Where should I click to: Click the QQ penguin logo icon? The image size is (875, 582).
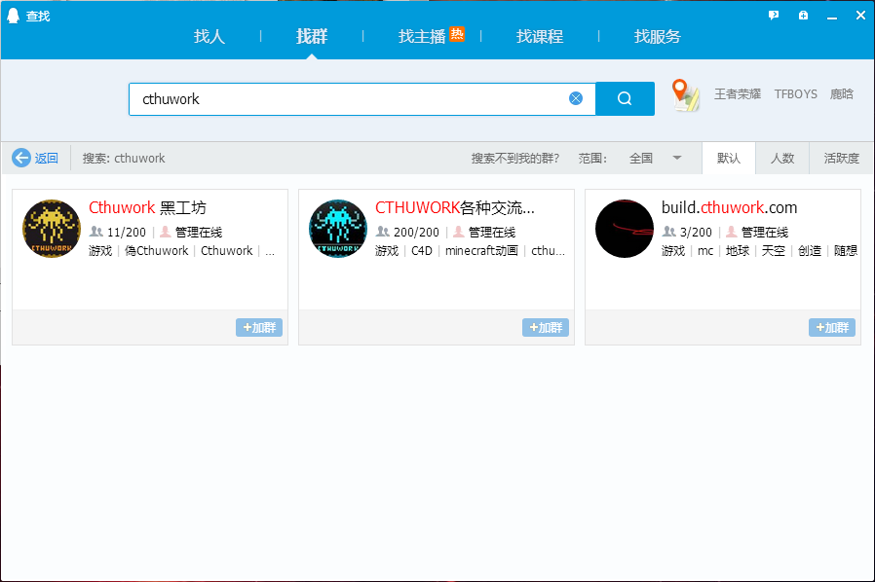tap(14, 16)
